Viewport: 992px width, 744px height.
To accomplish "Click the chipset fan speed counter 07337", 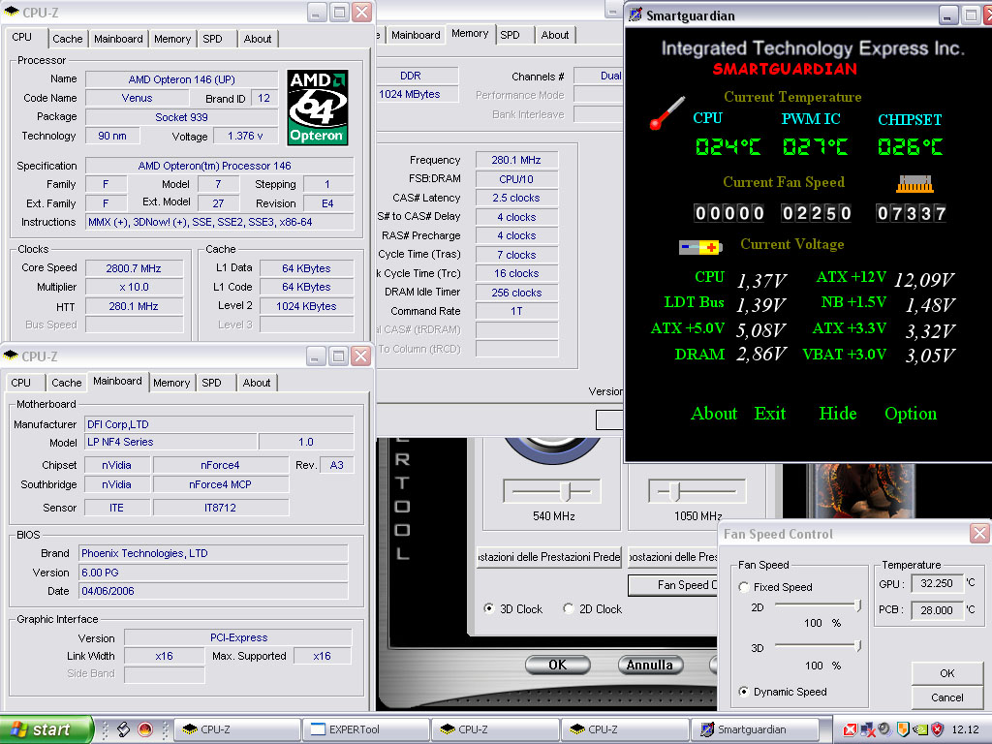I will point(911,213).
